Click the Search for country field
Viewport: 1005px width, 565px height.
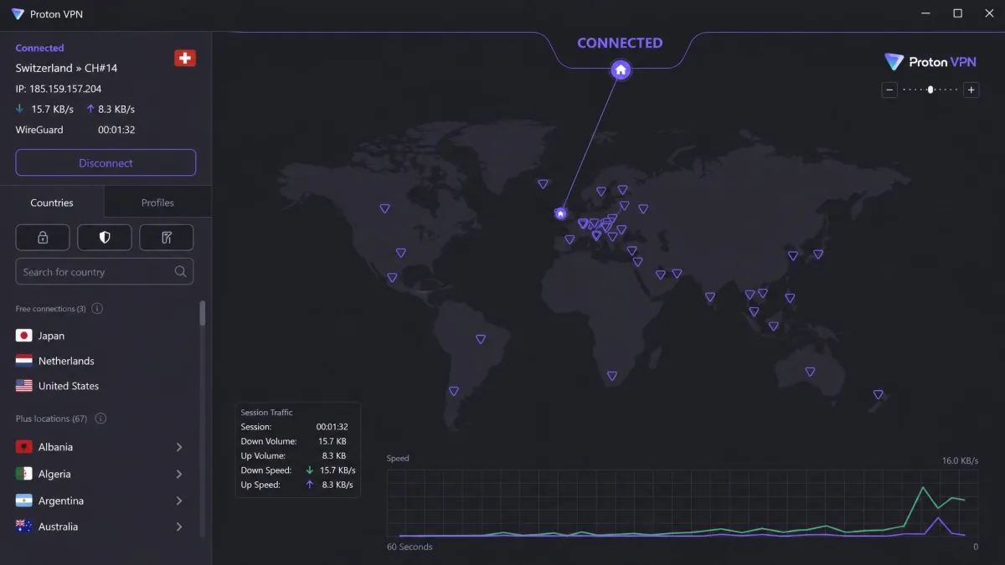(105, 271)
